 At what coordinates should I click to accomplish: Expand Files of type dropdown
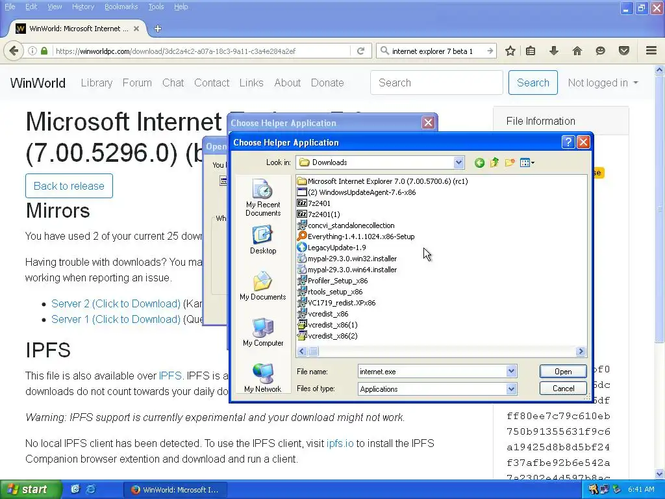[511, 389]
